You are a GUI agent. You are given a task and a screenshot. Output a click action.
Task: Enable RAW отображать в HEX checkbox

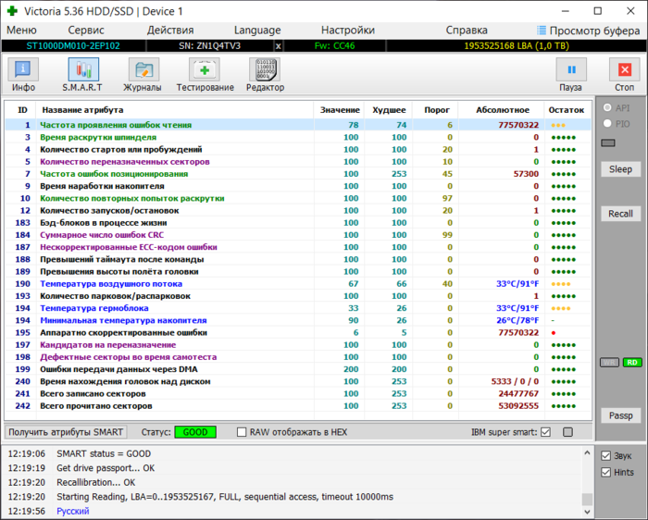click(242, 432)
